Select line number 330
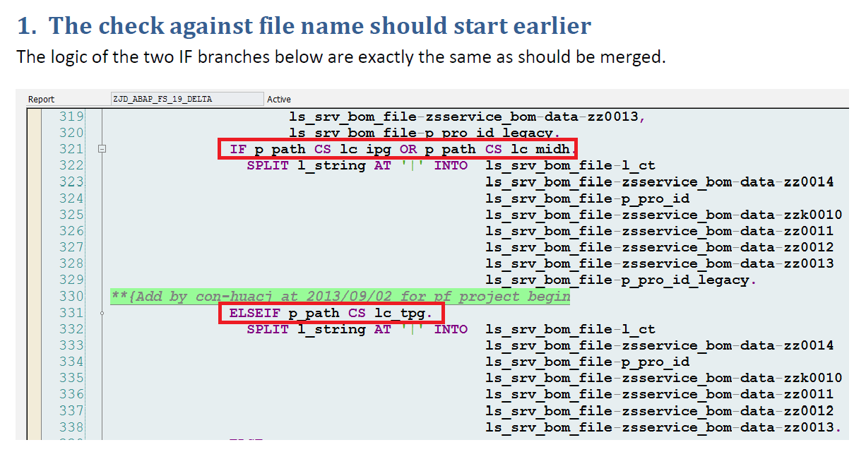Viewport: 866px width, 452px height. 71,296
